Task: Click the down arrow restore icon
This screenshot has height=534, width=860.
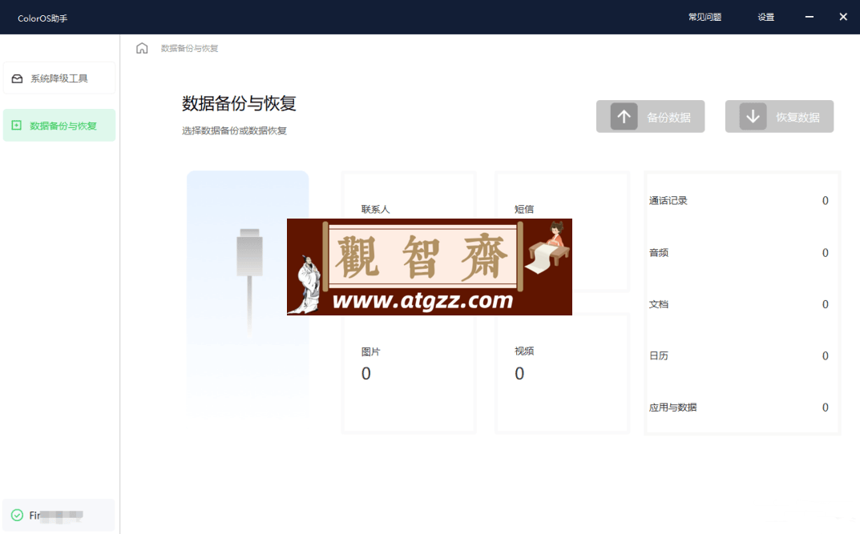Action: (753, 116)
